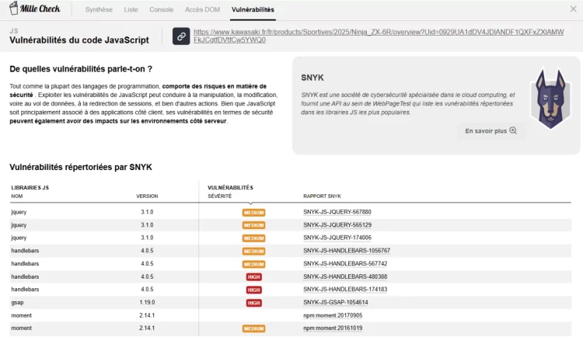Click the Mille Check logo
The image size is (583, 337).
35,9
